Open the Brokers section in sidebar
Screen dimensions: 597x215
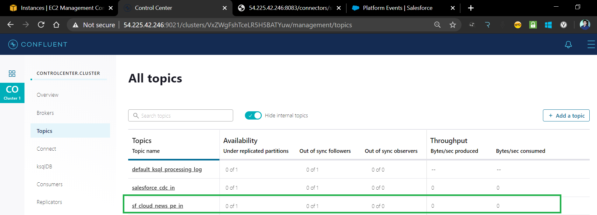(x=45, y=113)
